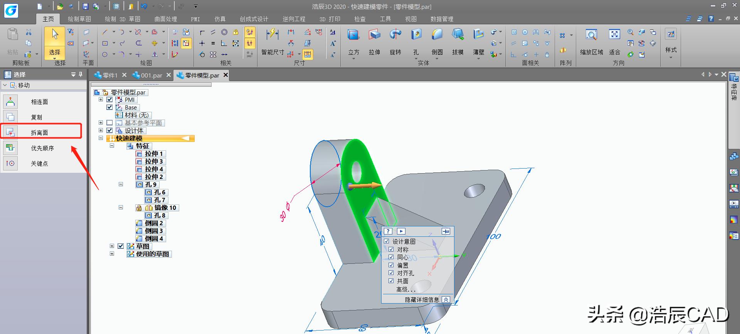Select 拆离面 detach face option

(x=40, y=132)
